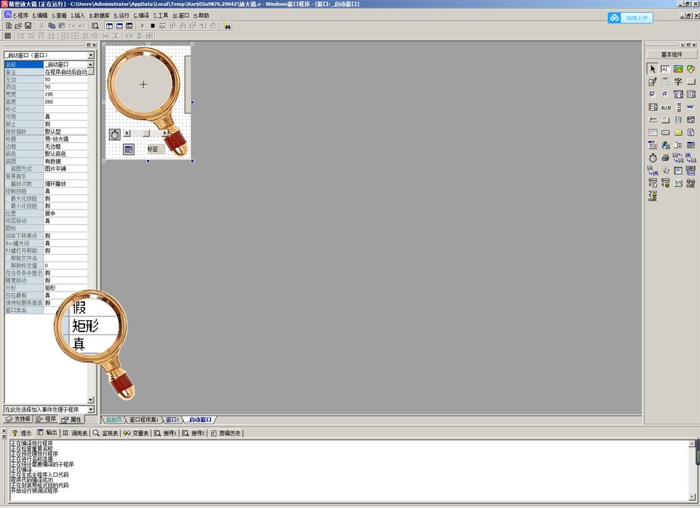Click the 可视 property value 真
The width and height of the screenshot is (700, 508).
pyautogui.click(x=66, y=117)
